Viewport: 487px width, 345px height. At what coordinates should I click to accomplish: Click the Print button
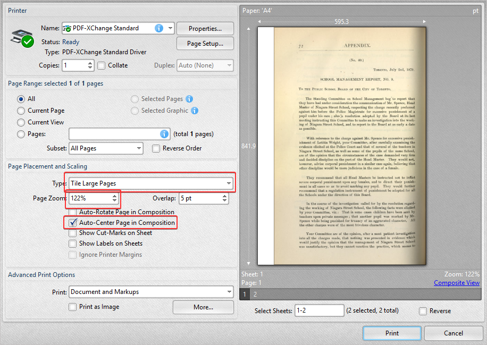pyautogui.click(x=392, y=333)
